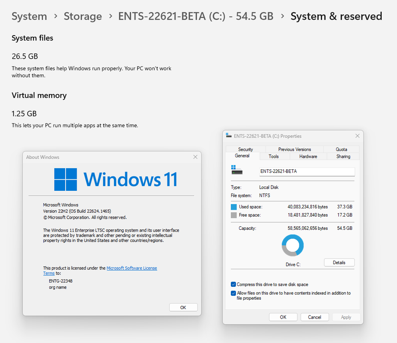
Task: Close the drive Properties dialog
Action: coord(357,136)
